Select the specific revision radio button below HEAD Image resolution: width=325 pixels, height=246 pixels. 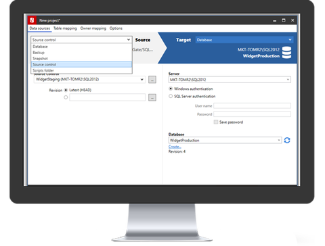(66, 97)
